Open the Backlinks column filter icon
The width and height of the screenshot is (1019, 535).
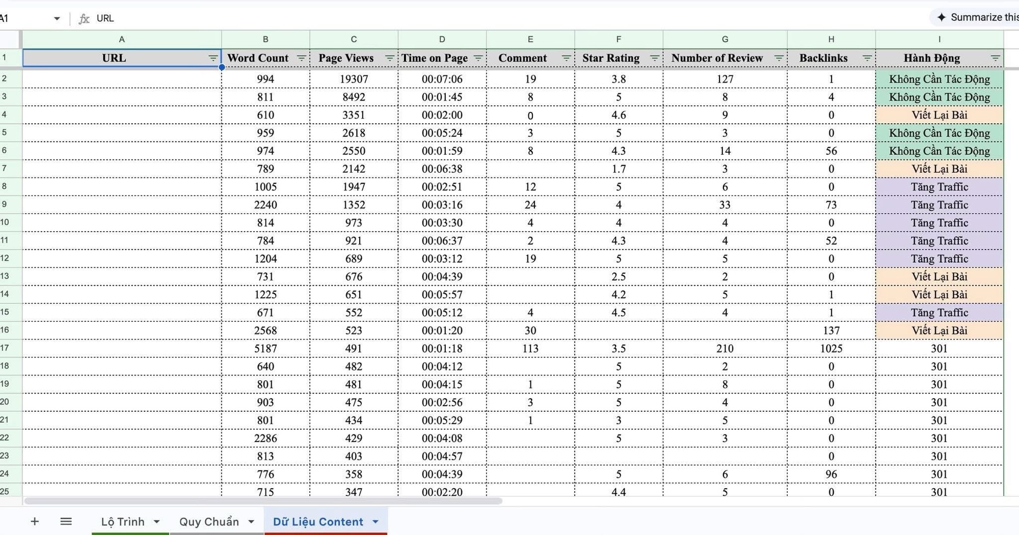(867, 58)
